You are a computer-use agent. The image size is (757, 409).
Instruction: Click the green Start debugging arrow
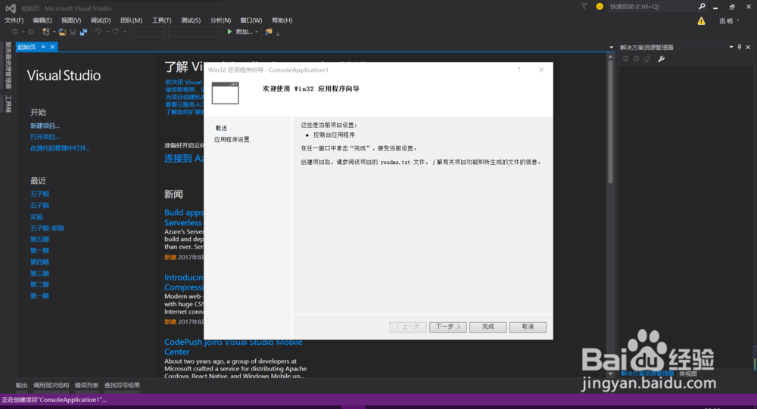[230, 31]
